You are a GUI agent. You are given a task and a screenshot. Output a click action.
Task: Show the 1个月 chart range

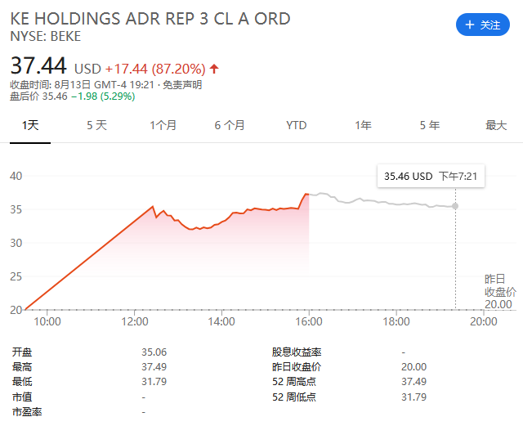pos(163,125)
